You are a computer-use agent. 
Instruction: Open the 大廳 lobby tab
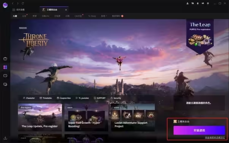pyautogui.click(x=15, y=16)
